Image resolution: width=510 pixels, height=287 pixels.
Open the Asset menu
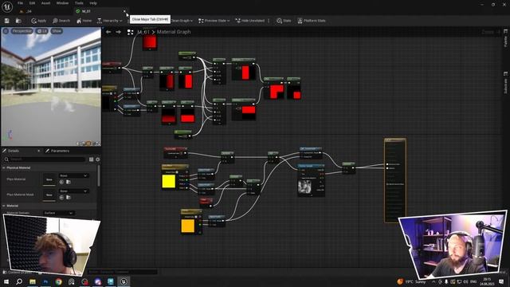click(x=45, y=3)
